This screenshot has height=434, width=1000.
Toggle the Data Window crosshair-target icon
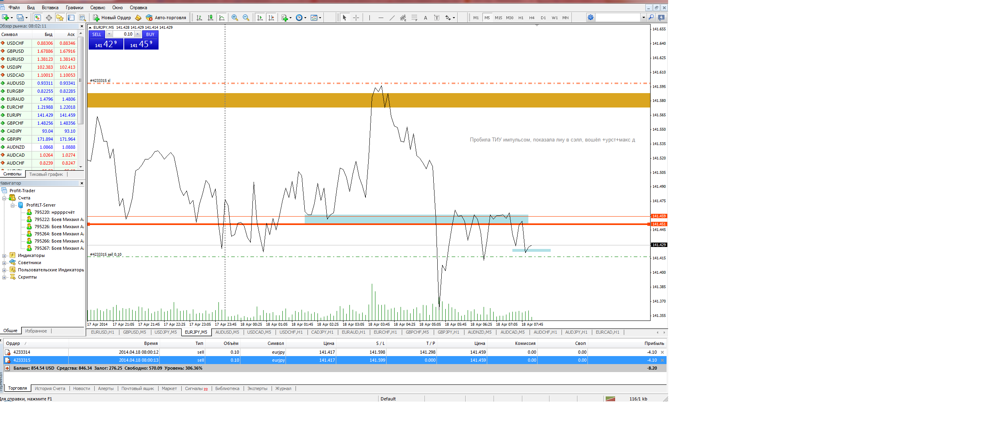click(x=49, y=18)
